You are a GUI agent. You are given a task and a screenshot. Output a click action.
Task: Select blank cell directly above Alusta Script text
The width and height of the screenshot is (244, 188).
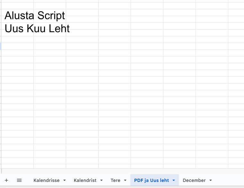pos(17,5)
